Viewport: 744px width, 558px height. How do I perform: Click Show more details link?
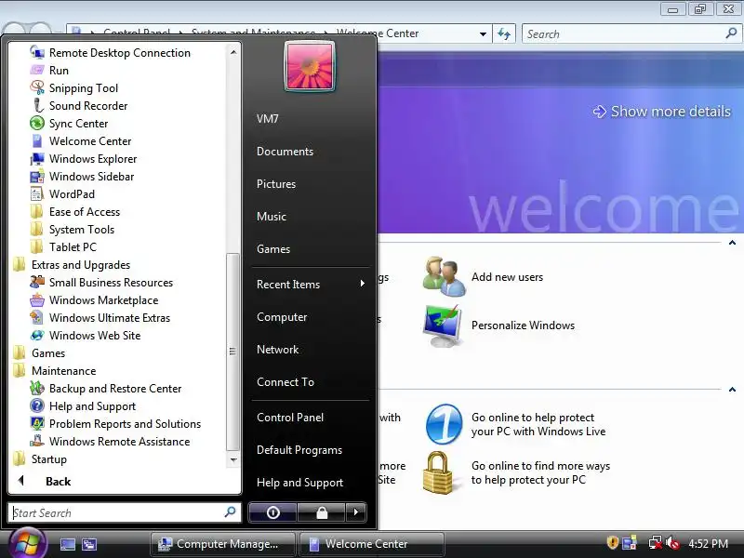tap(662, 111)
